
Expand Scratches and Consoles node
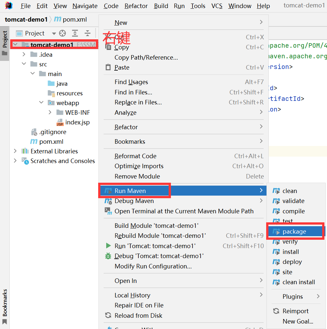(15, 160)
